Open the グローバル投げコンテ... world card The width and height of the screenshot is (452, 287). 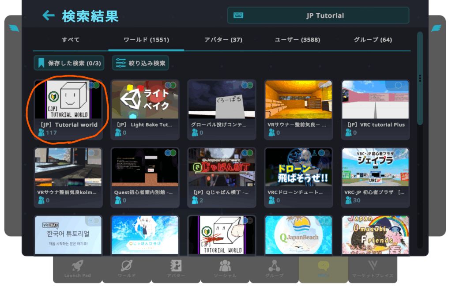point(222,110)
